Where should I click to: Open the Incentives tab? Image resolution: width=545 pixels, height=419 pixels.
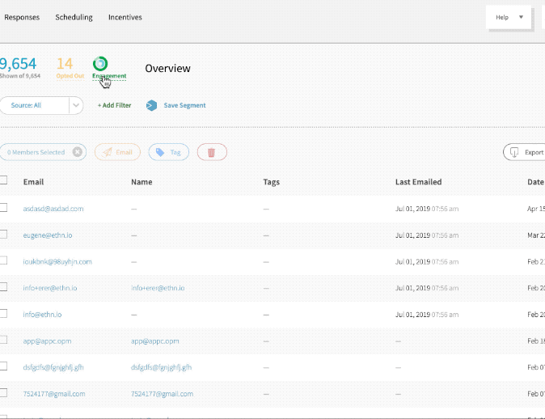pos(125,17)
